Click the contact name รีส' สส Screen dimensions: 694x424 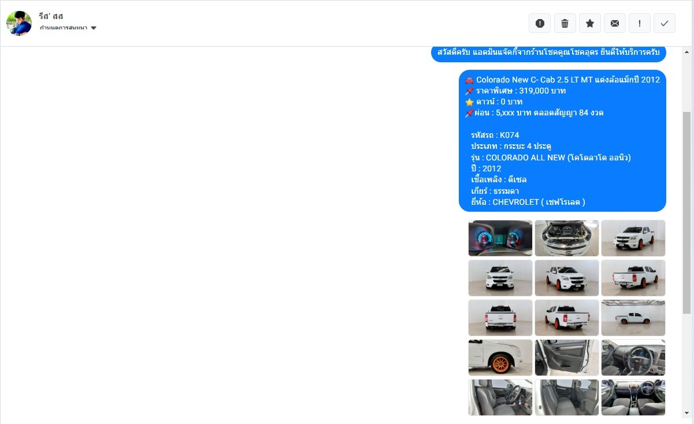point(51,16)
